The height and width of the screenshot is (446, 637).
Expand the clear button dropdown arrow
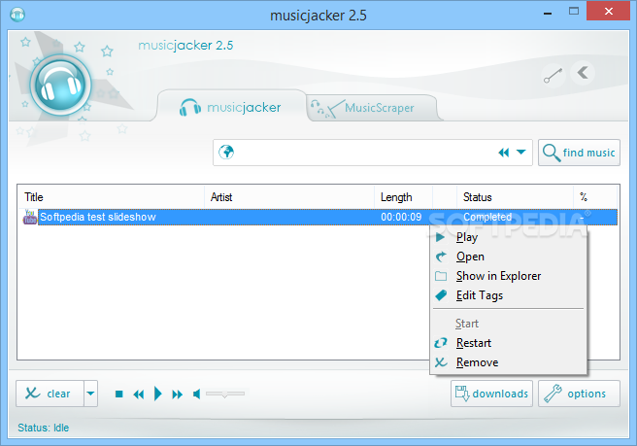point(90,394)
